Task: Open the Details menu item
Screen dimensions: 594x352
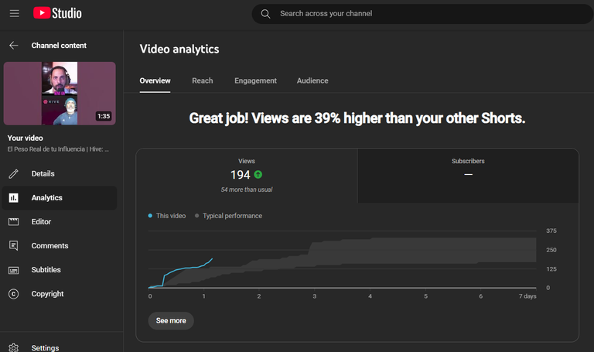Action: click(x=60, y=174)
